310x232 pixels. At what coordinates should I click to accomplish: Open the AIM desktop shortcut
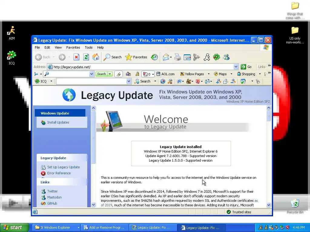click(x=12, y=33)
